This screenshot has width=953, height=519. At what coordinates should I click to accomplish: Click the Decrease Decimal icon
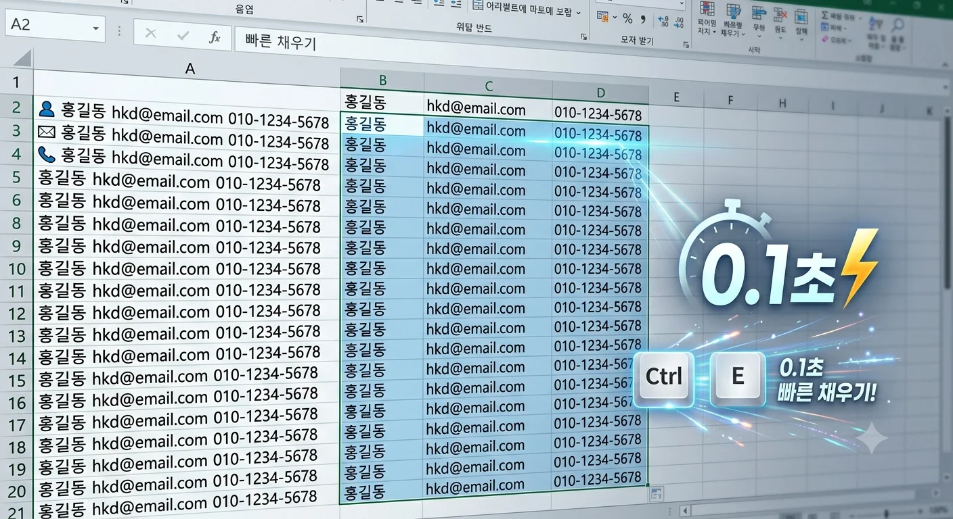coord(678,22)
